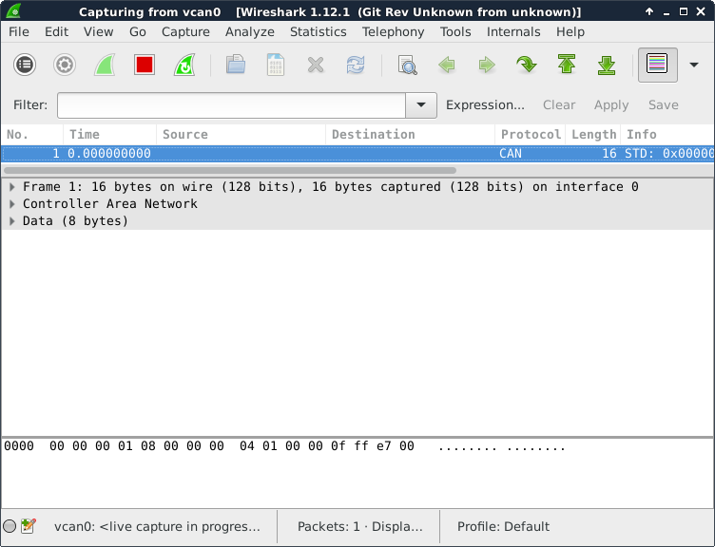The height and width of the screenshot is (547, 715).
Task: Reload the capture file icon
Action: [x=356, y=65]
